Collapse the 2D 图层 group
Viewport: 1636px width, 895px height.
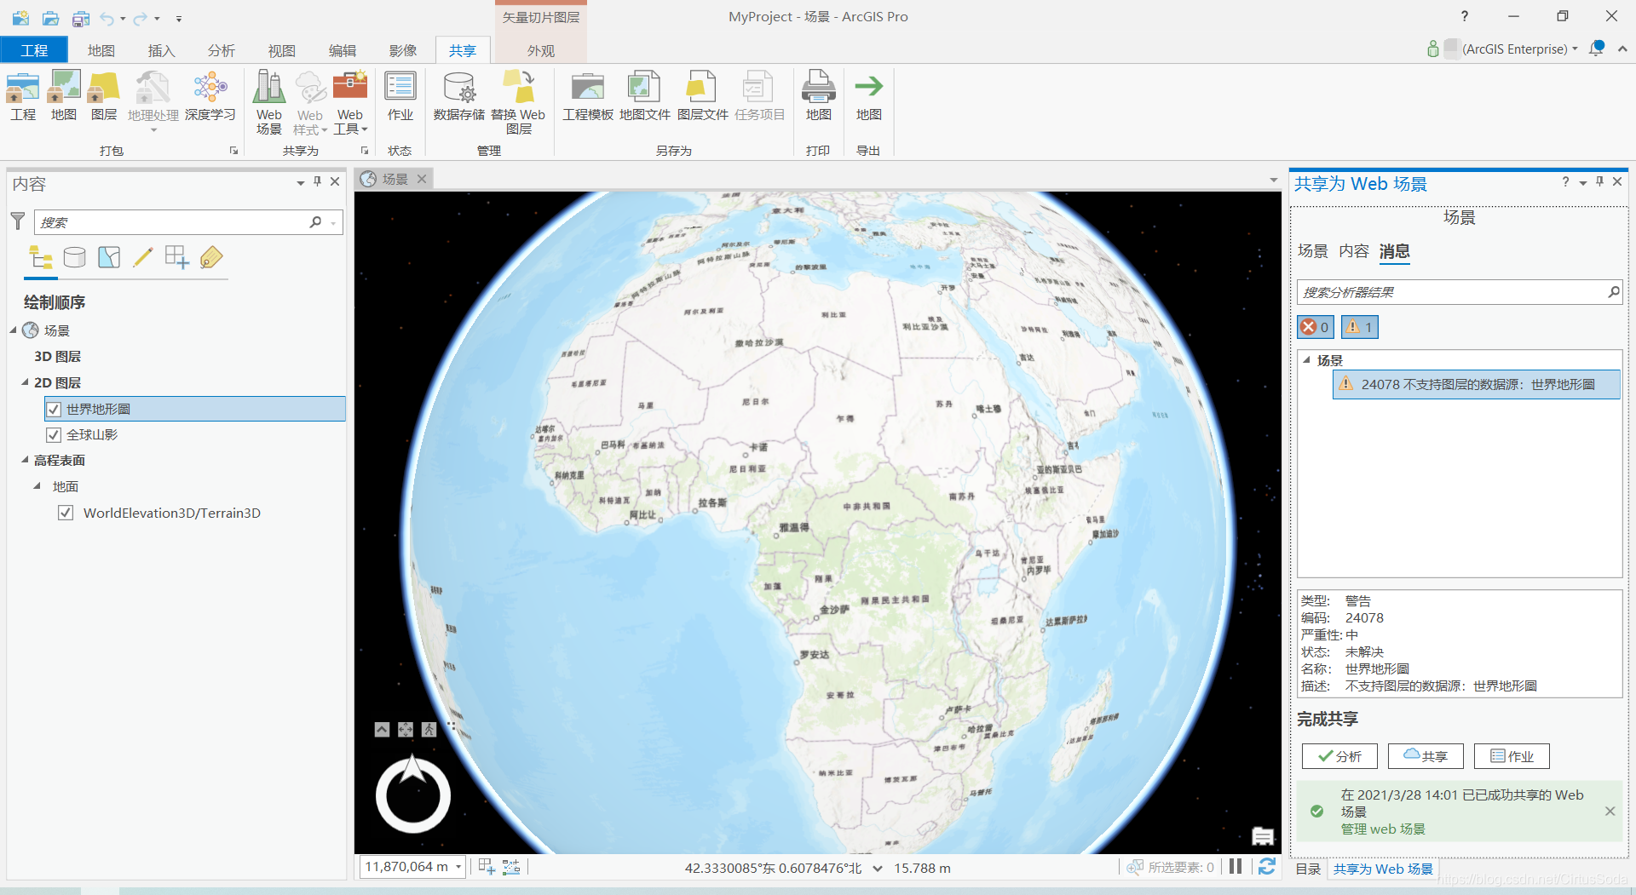coord(25,382)
